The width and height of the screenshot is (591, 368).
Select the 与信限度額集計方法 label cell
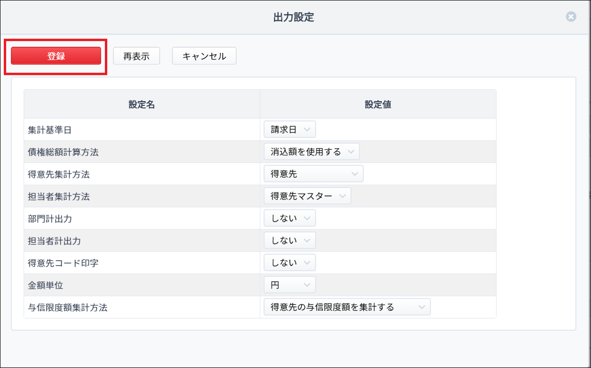point(142,307)
